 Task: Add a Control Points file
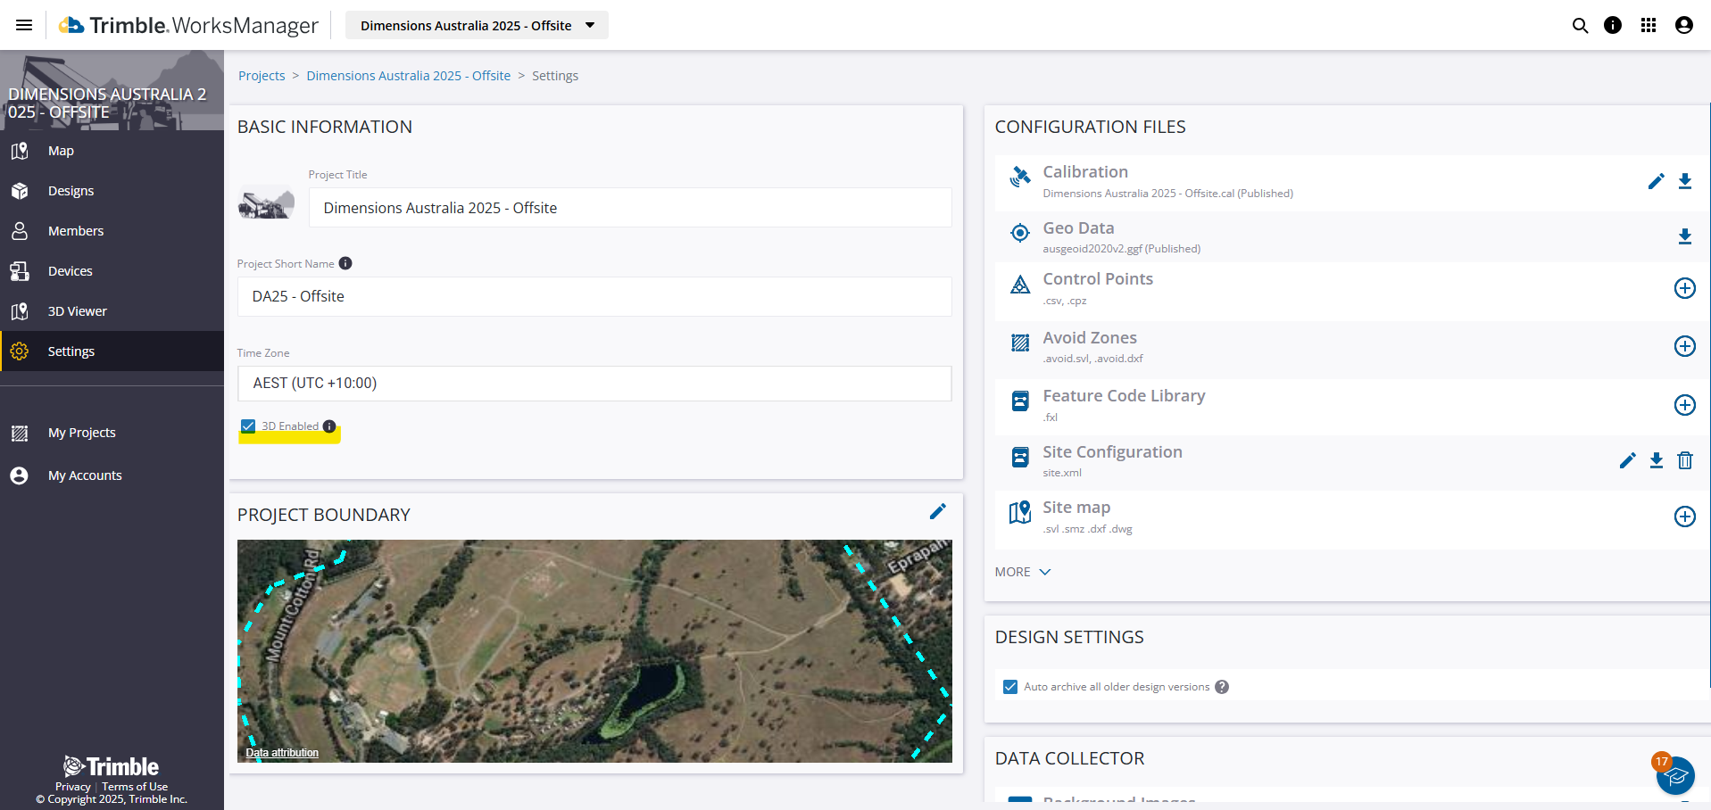[1684, 288]
